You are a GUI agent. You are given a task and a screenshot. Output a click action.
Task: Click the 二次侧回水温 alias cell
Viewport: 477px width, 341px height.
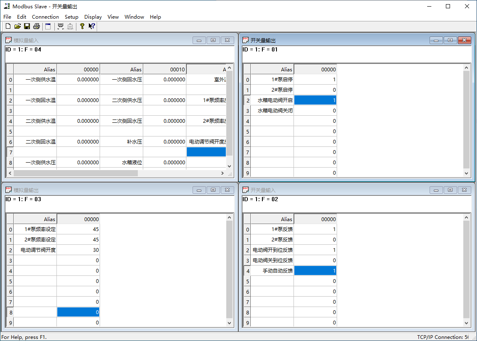pos(35,141)
